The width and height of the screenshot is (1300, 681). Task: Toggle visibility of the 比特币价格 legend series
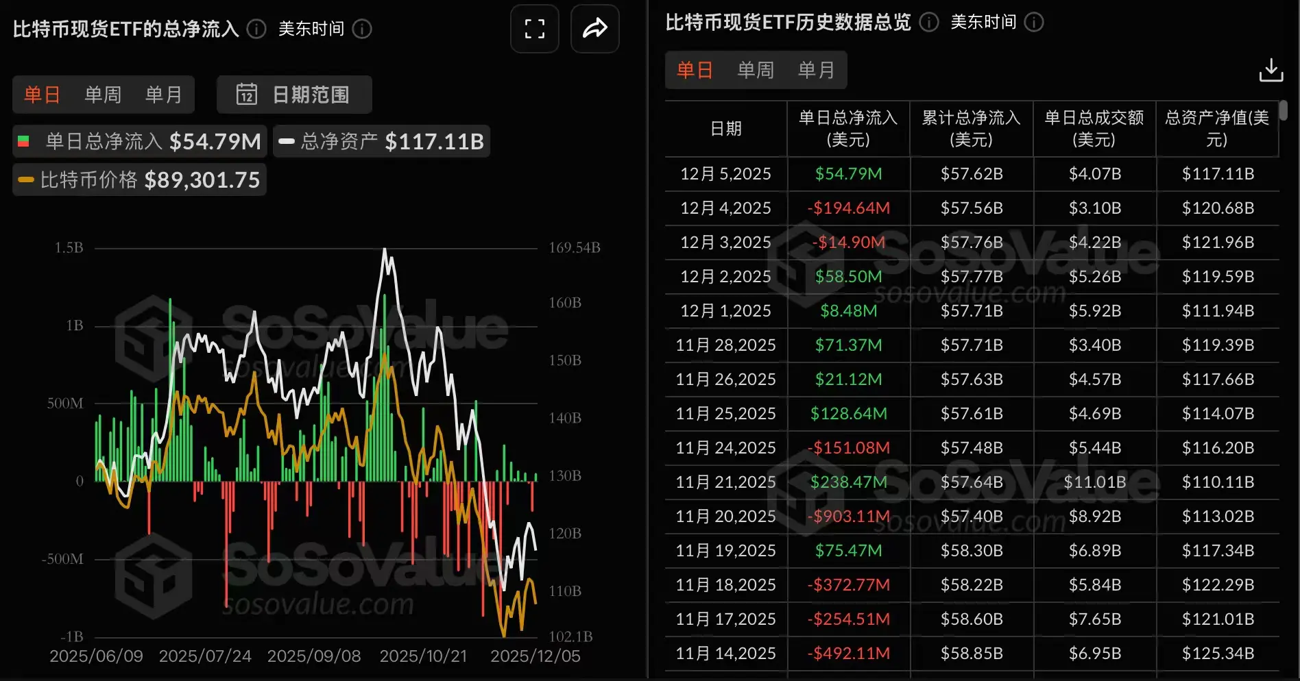pyautogui.click(x=139, y=179)
